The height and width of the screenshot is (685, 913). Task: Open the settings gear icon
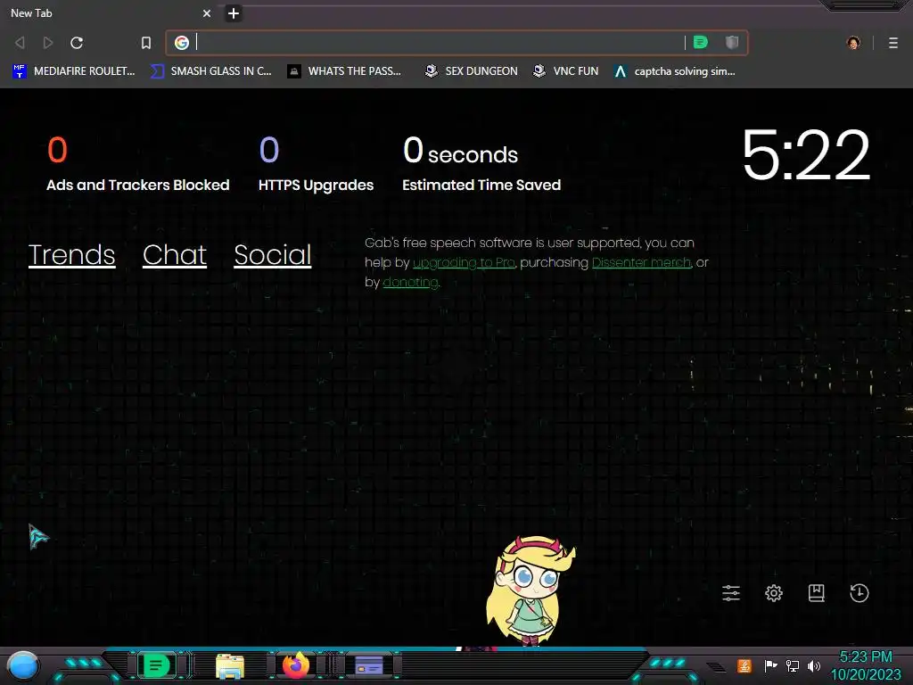774,593
